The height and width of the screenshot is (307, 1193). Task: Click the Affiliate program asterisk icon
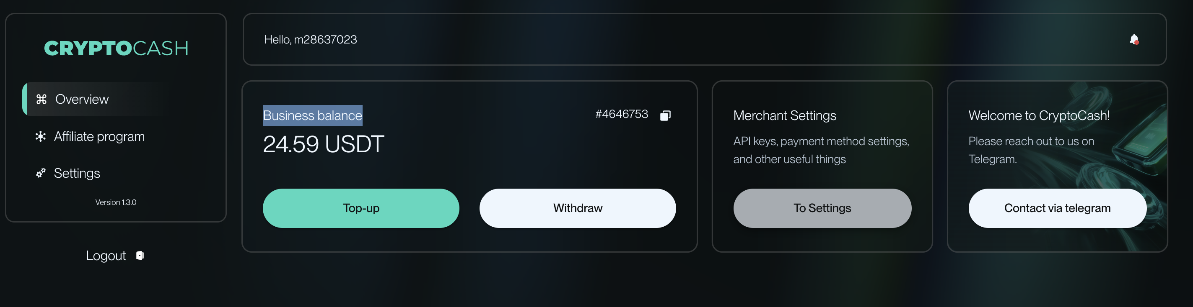coord(41,136)
